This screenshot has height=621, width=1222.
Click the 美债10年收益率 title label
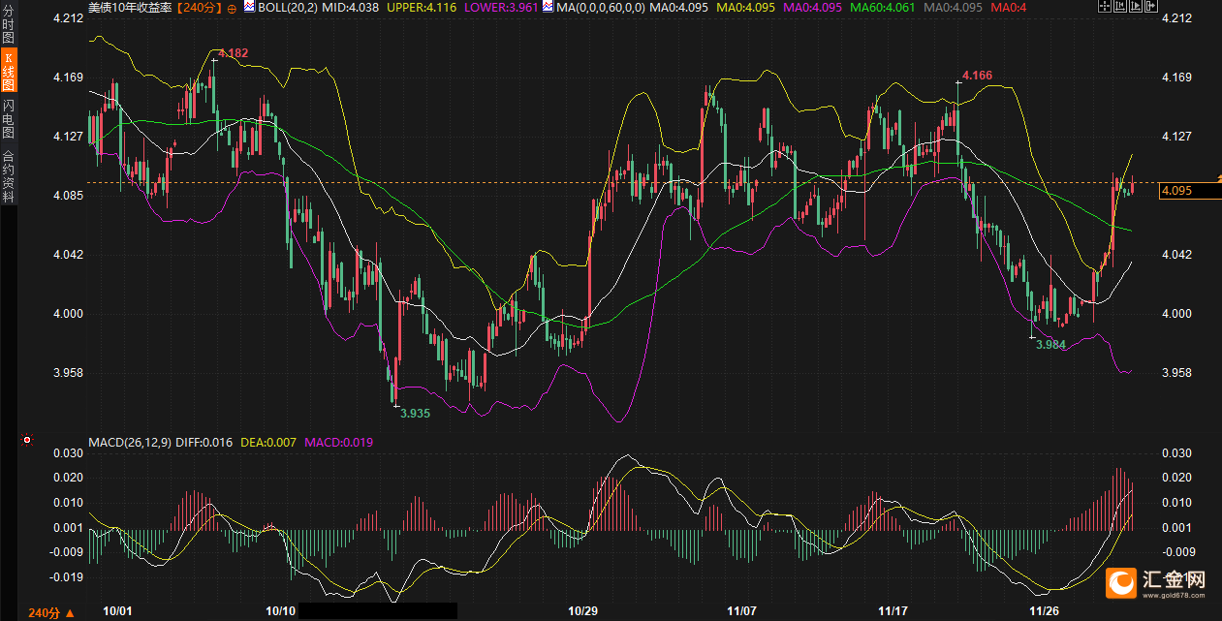[x=131, y=8]
